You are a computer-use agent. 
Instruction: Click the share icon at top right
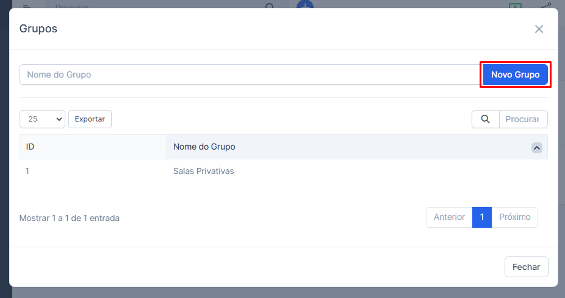[x=545, y=6]
